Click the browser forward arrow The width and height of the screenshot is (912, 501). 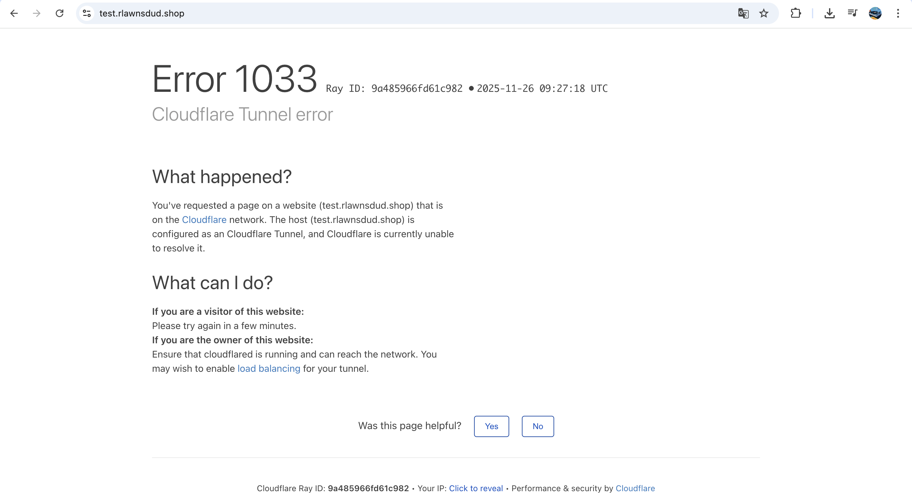36,13
